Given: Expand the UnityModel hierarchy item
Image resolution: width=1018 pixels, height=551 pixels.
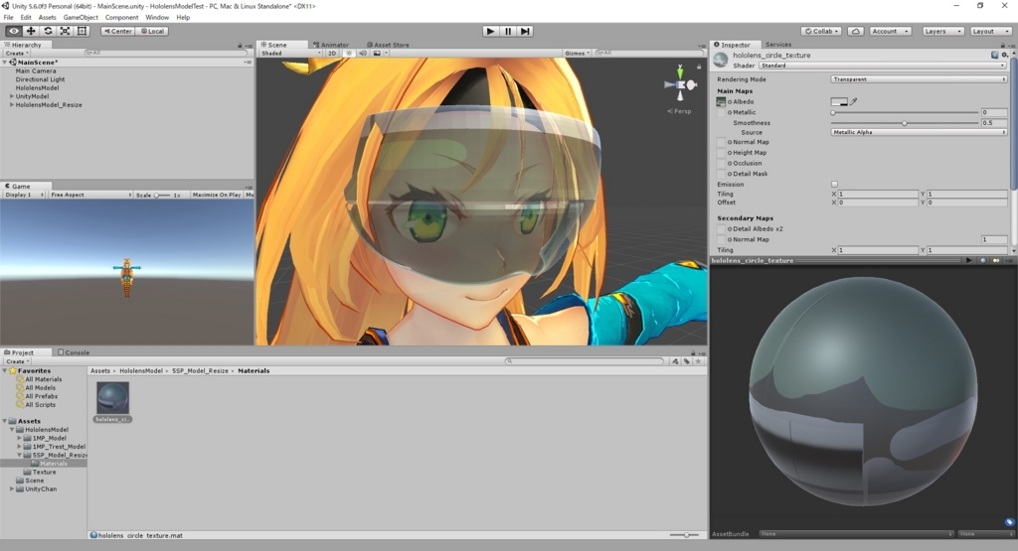Looking at the screenshot, I should click(12, 96).
